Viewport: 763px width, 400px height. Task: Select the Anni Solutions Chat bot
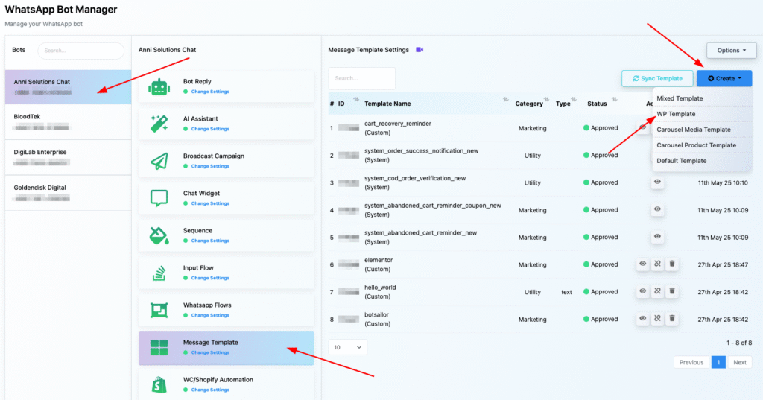click(x=68, y=87)
